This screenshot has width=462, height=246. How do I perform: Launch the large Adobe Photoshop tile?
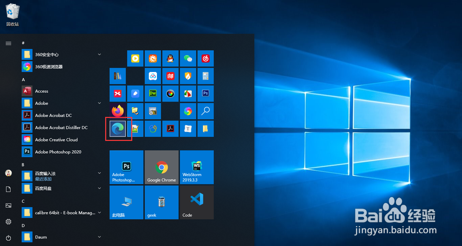click(126, 167)
